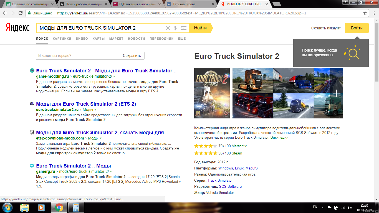Click the EN language indicator
This screenshot has width=379, height=213.
pos(315,207)
